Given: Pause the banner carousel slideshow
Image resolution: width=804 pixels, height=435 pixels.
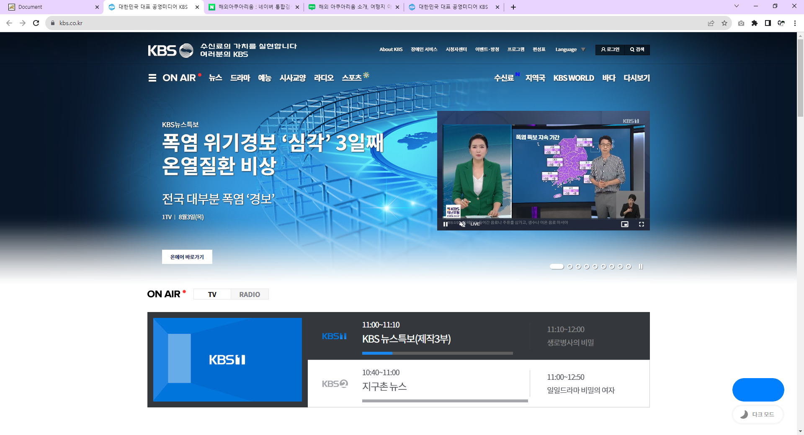Looking at the screenshot, I should point(641,266).
